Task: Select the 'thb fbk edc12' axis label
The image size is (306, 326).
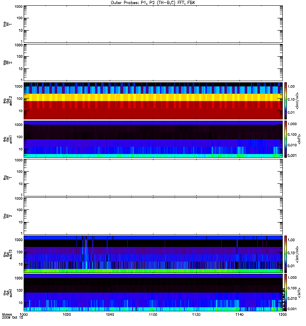Action: click(8, 101)
